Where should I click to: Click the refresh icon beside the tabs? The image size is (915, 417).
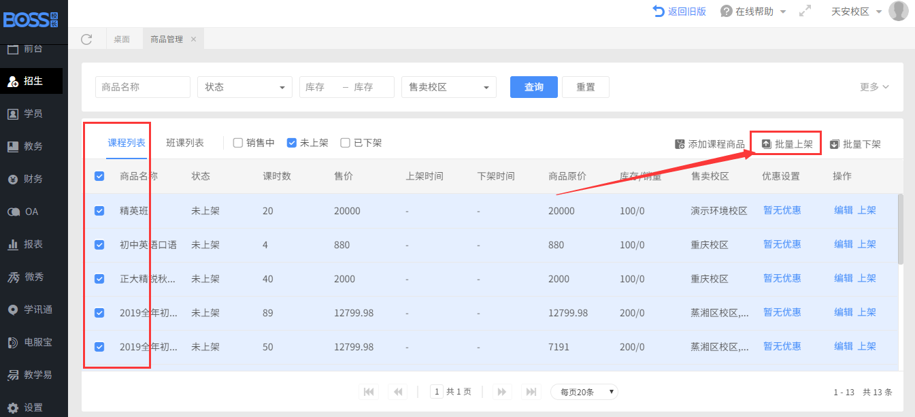point(86,39)
